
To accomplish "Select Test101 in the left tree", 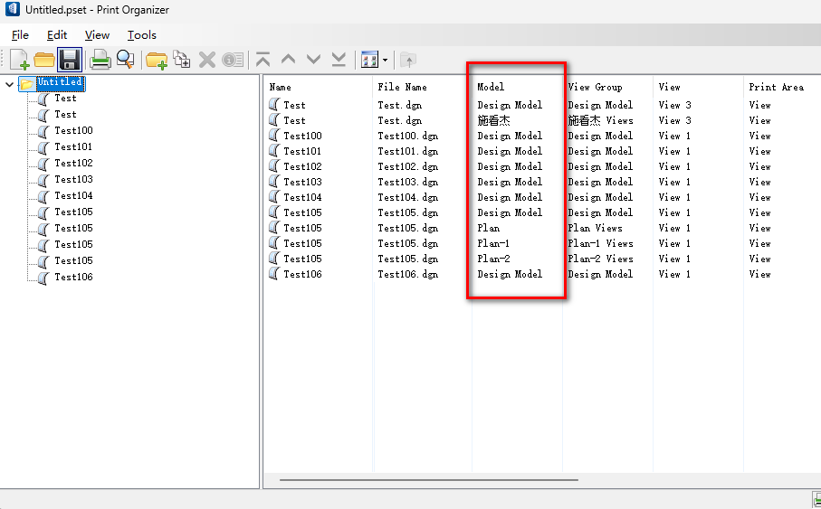I will [73, 146].
